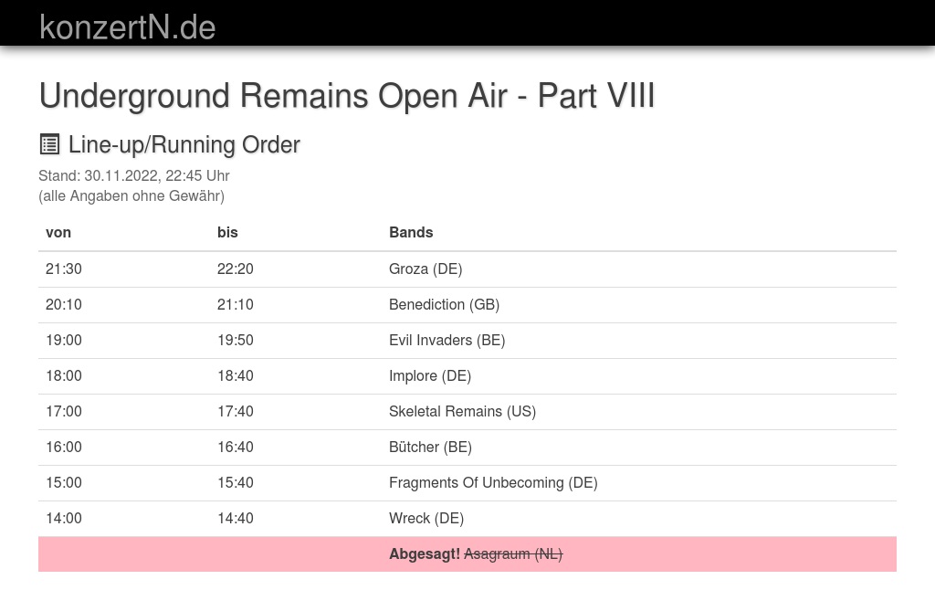Click the cancelled Asagraum (NL) entry

pos(513,554)
